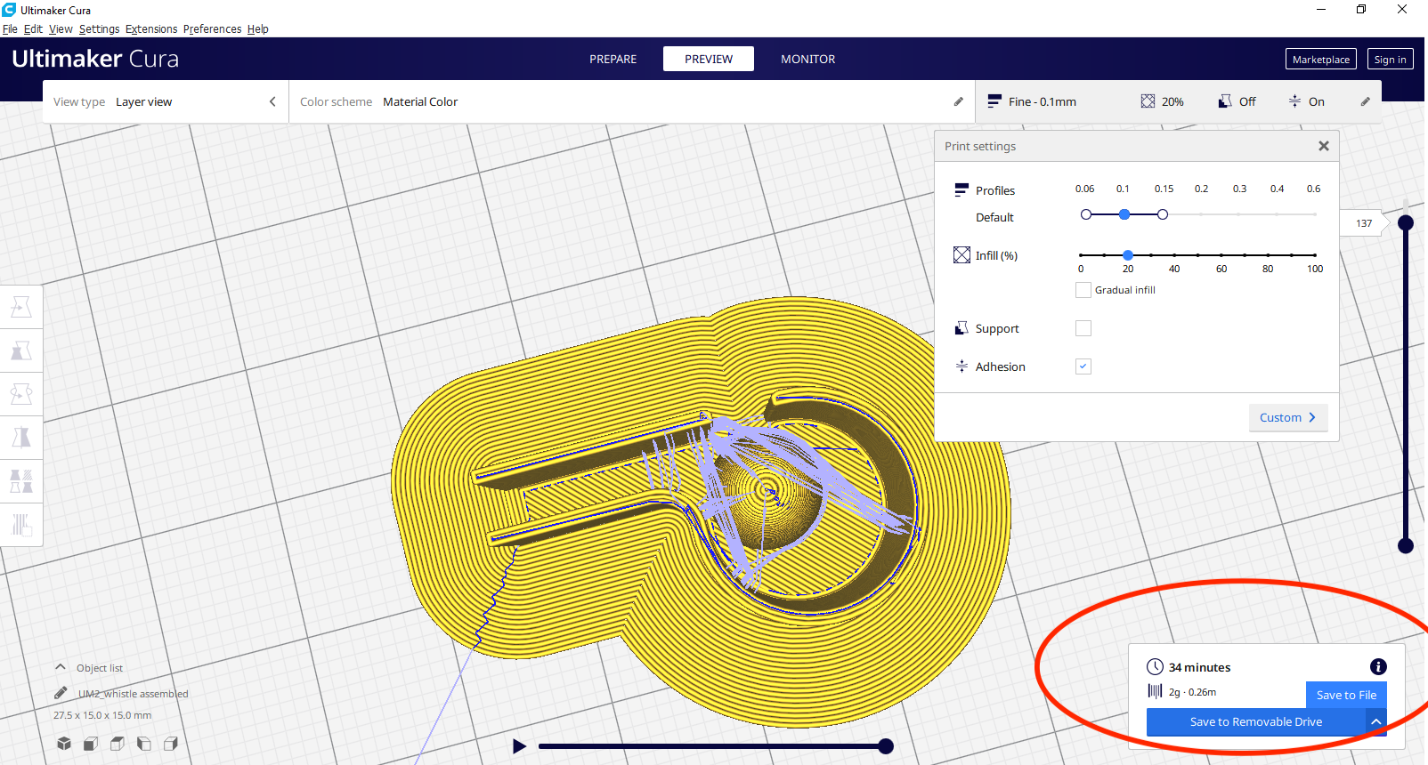Disable the Adhesion checkbox
Screen dimensions: 1428x765
click(1083, 366)
